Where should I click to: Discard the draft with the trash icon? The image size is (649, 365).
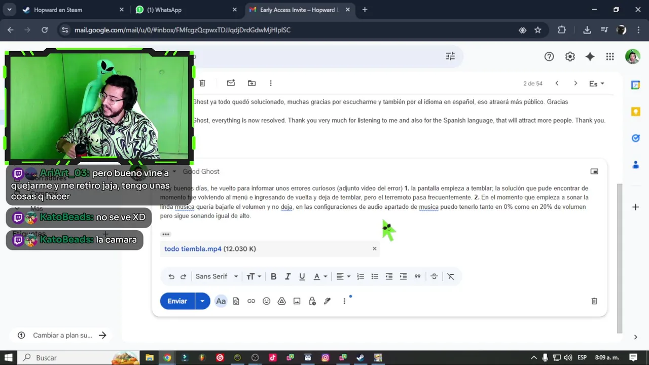594,301
